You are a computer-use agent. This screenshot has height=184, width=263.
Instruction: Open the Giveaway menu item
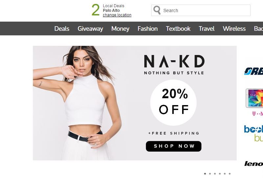point(90,28)
